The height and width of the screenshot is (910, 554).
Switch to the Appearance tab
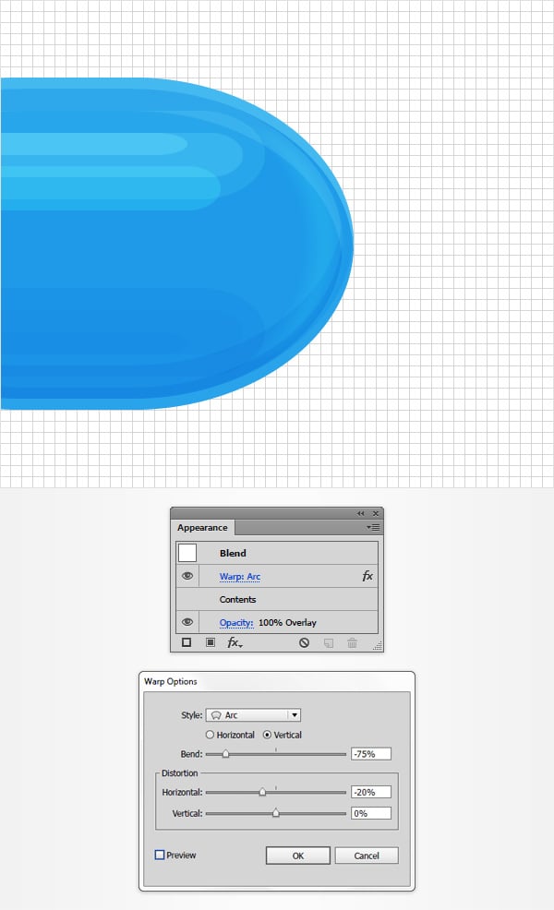202,528
